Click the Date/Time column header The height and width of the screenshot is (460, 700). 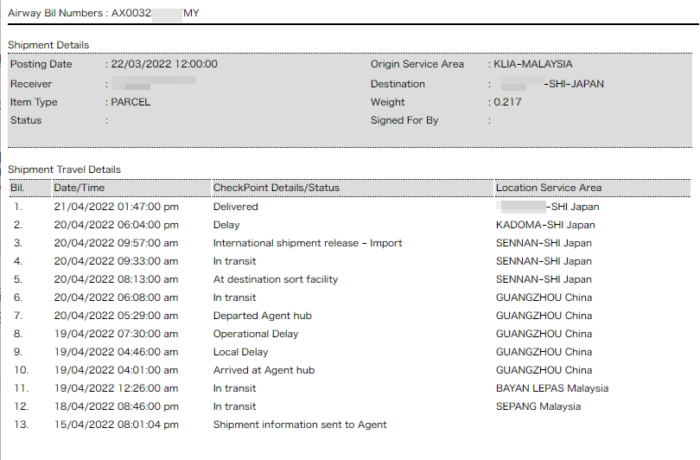pyautogui.click(x=79, y=188)
